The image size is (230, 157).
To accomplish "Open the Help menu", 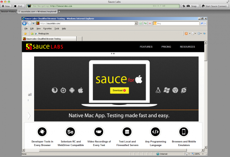I will pos(64,29).
